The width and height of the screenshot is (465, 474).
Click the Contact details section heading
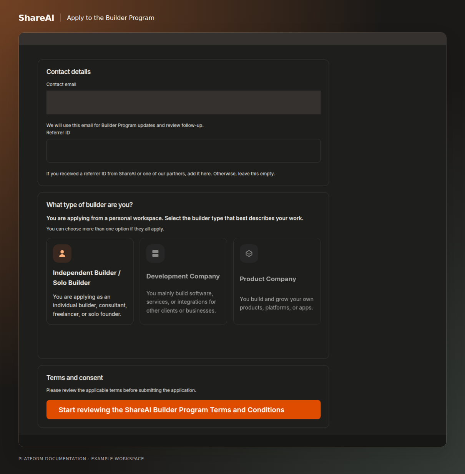click(x=68, y=72)
